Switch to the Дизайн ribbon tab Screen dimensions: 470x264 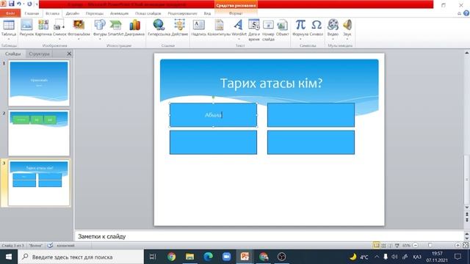73,13
